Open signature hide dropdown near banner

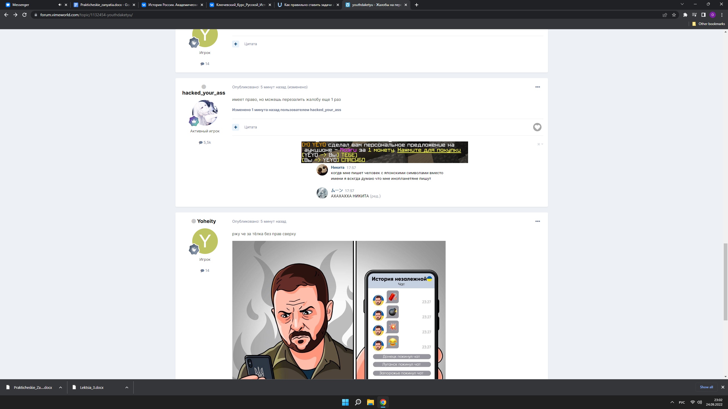(x=540, y=144)
